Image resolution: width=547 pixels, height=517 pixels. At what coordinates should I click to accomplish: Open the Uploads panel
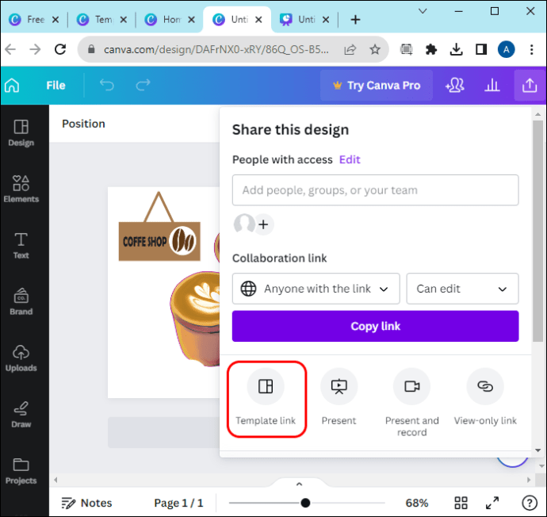coord(21,358)
